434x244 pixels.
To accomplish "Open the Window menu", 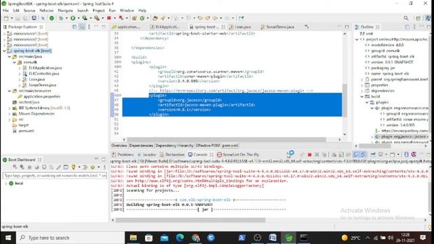I will 127,11.
